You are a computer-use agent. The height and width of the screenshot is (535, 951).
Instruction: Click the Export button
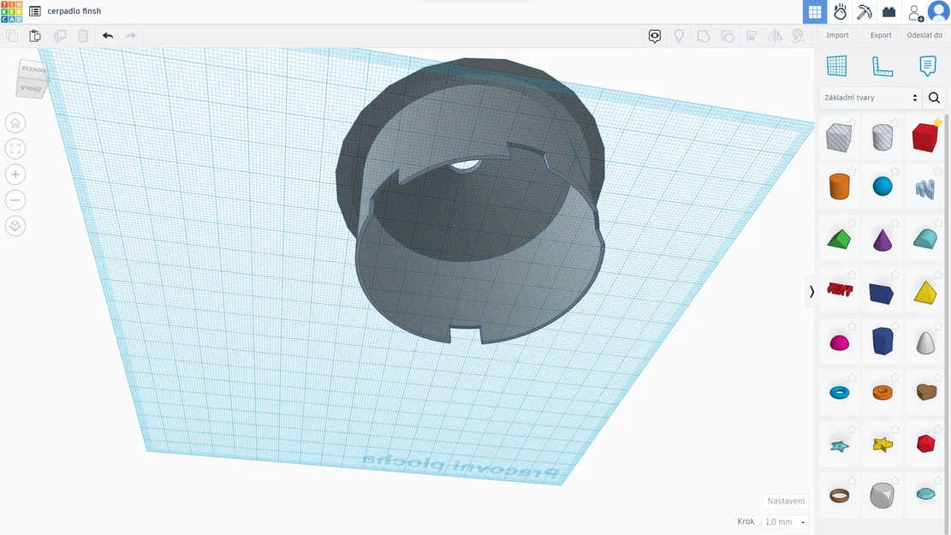click(x=882, y=35)
